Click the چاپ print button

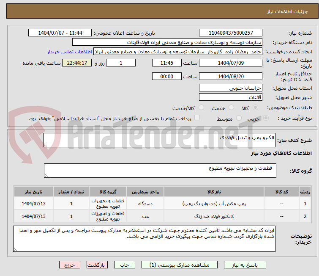pyautogui.click(x=125, y=265)
